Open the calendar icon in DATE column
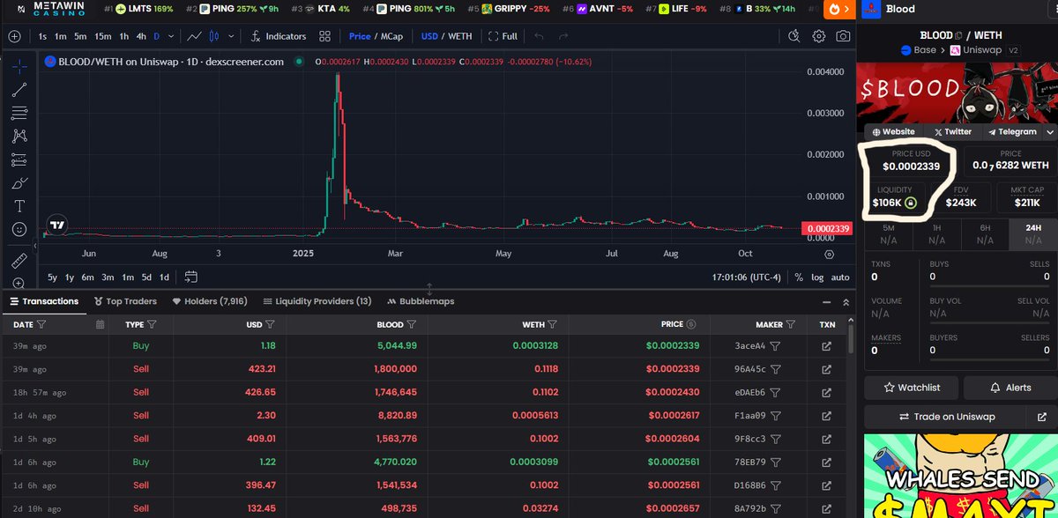Screen dimensions: 1058x518 pos(100,324)
